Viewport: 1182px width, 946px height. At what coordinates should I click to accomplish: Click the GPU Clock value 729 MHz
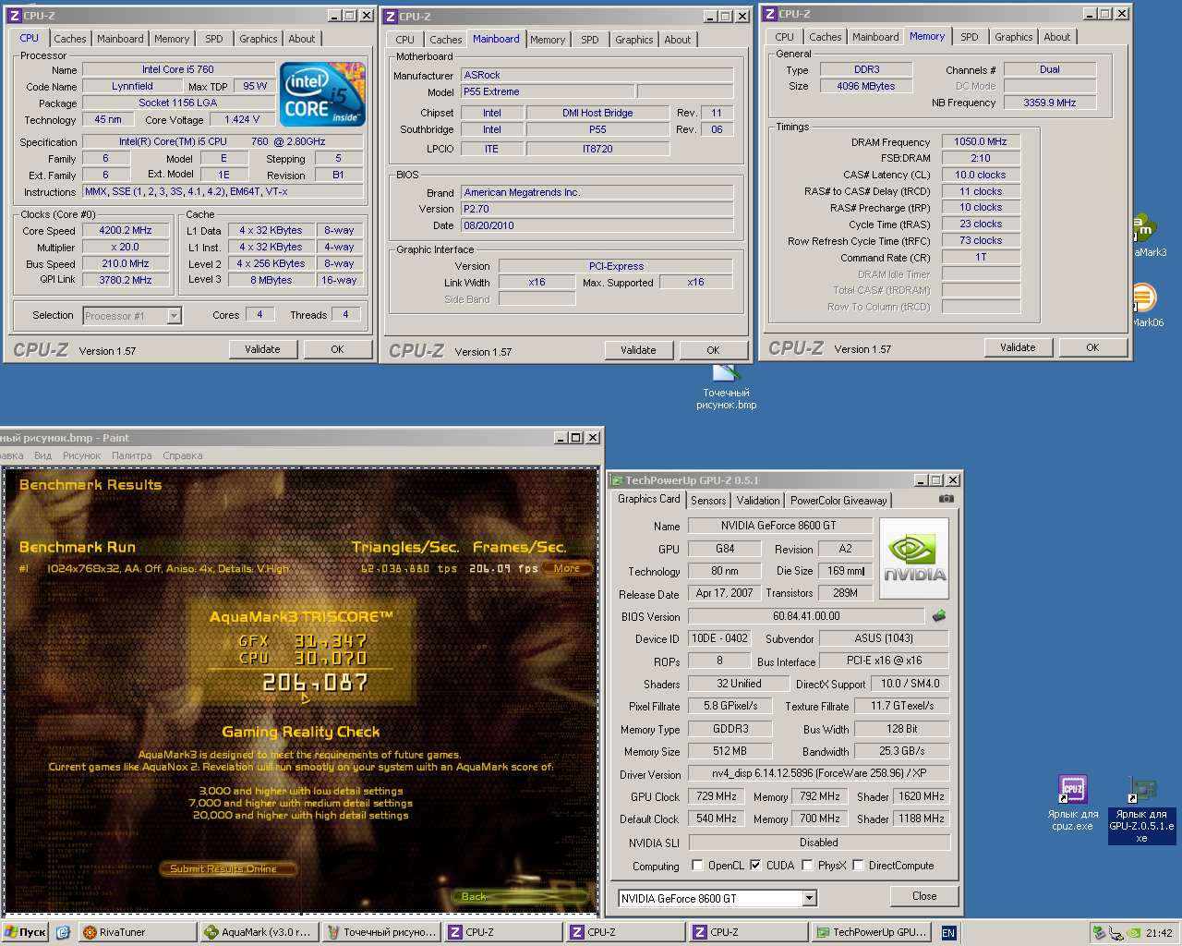716,796
